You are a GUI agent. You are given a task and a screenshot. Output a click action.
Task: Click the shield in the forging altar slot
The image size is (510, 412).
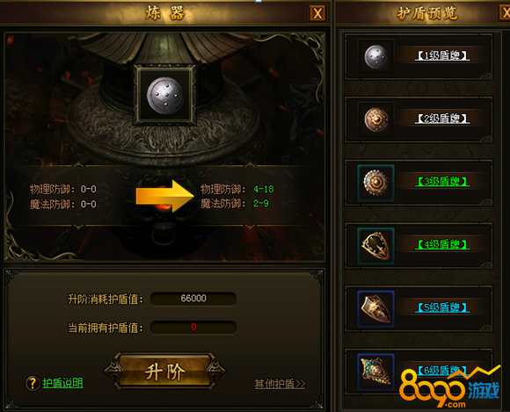point(165,95)
